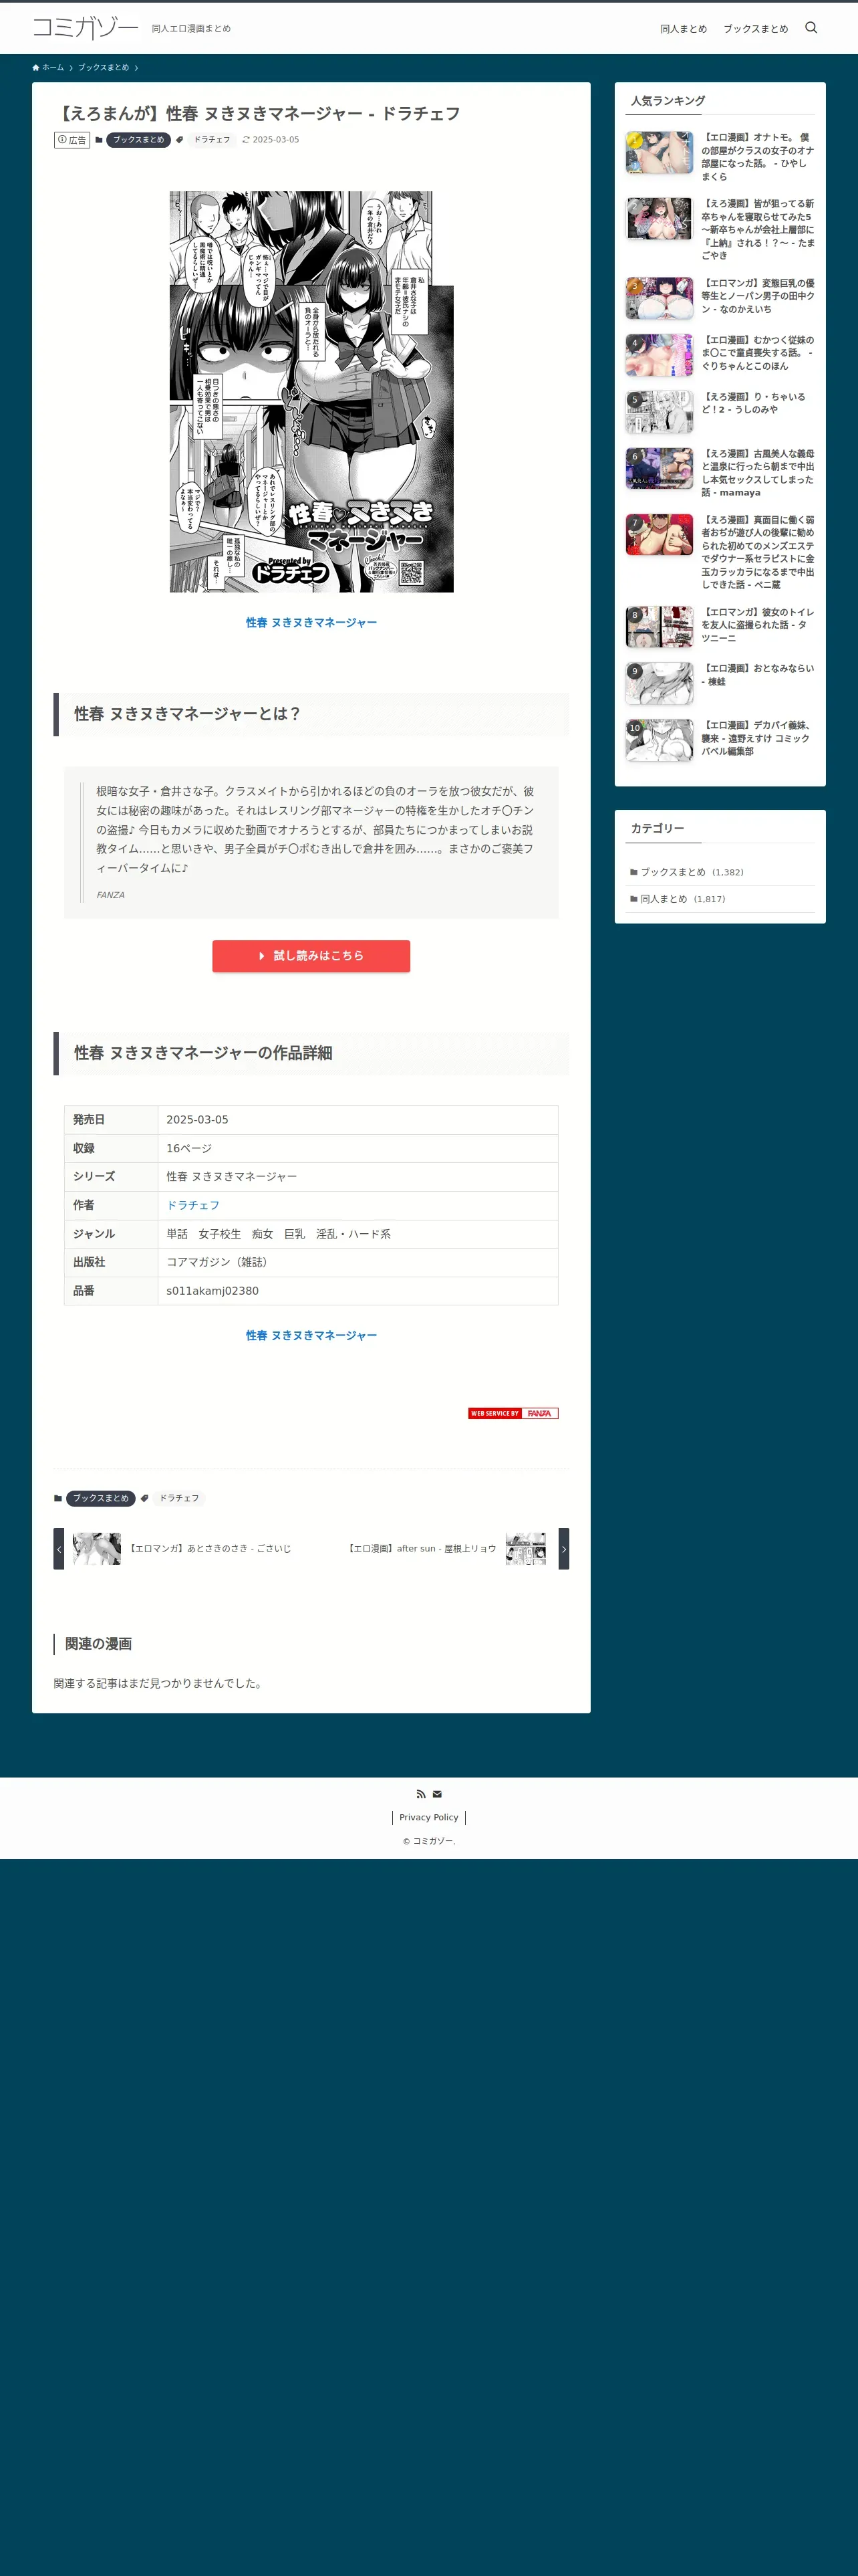Open ranking number 4 thumbnail
The width and height of the screenshot is (858, 2576).
click(660, 355)
